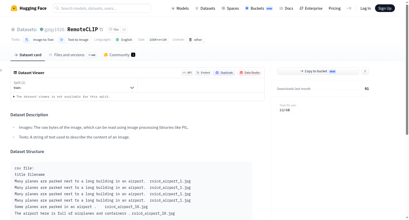Screen dimensions: 409x220
Task: Select the Text-to-Image task tag
Action: click(x=74, y=40)
